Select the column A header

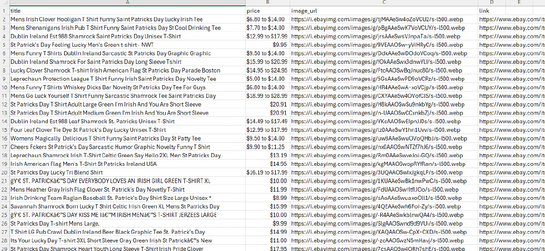127,2
